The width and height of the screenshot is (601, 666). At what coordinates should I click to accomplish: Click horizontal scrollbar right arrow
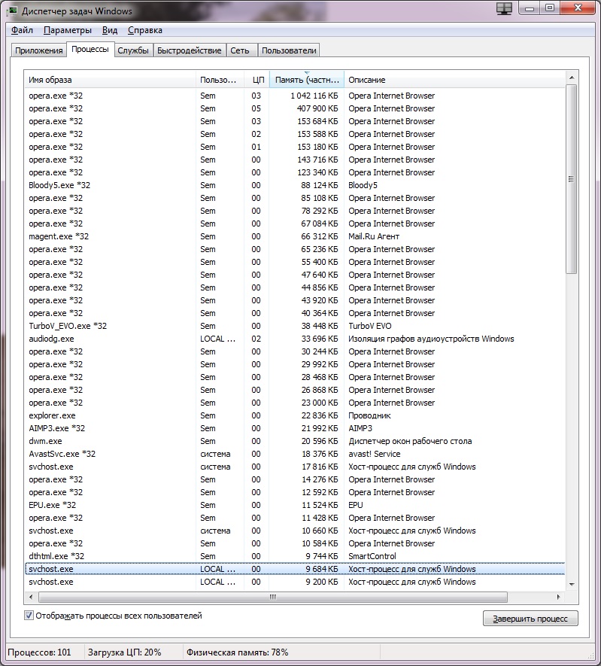[x=559, y=597]
